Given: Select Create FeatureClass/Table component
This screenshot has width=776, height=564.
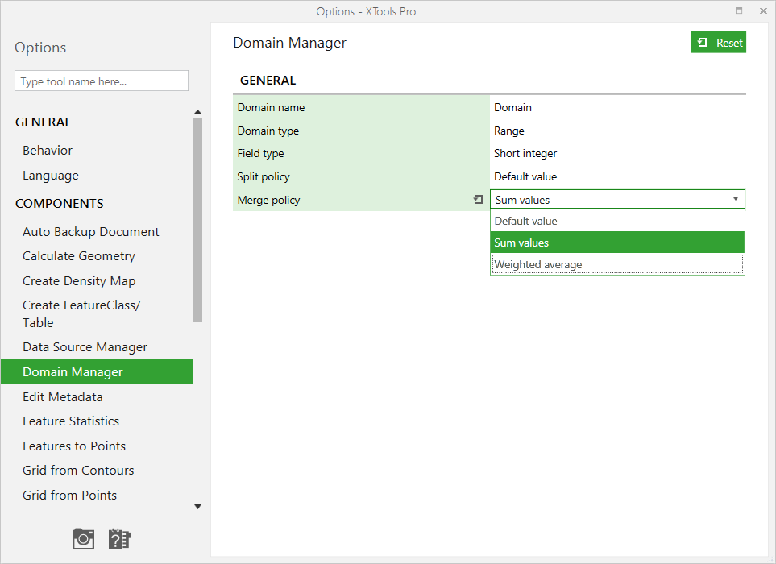Looking at the screenshot, I should 81,313.
